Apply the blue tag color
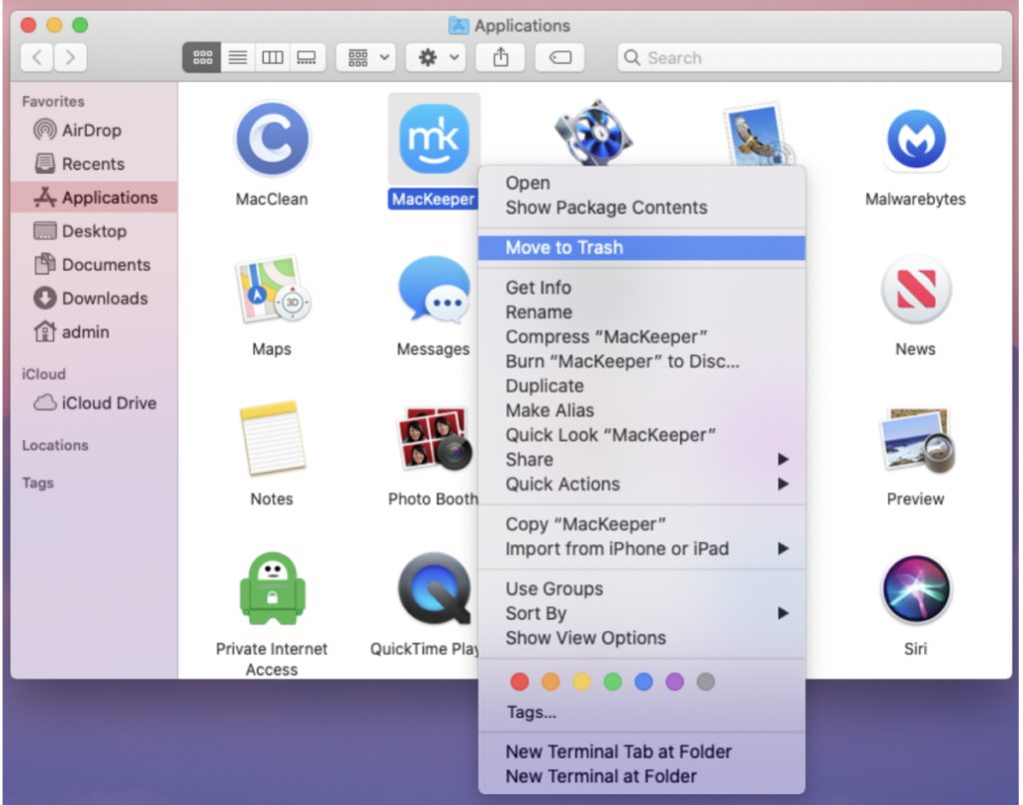Viewport: 1023px width, 805px height. pyautogui.click(x=644, y=682)
